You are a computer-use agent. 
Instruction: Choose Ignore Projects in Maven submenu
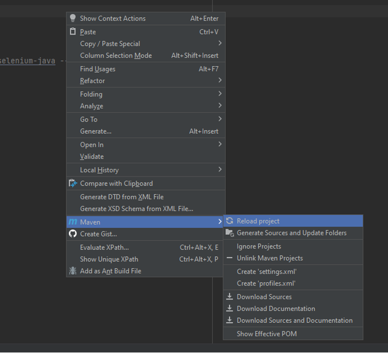259,246
